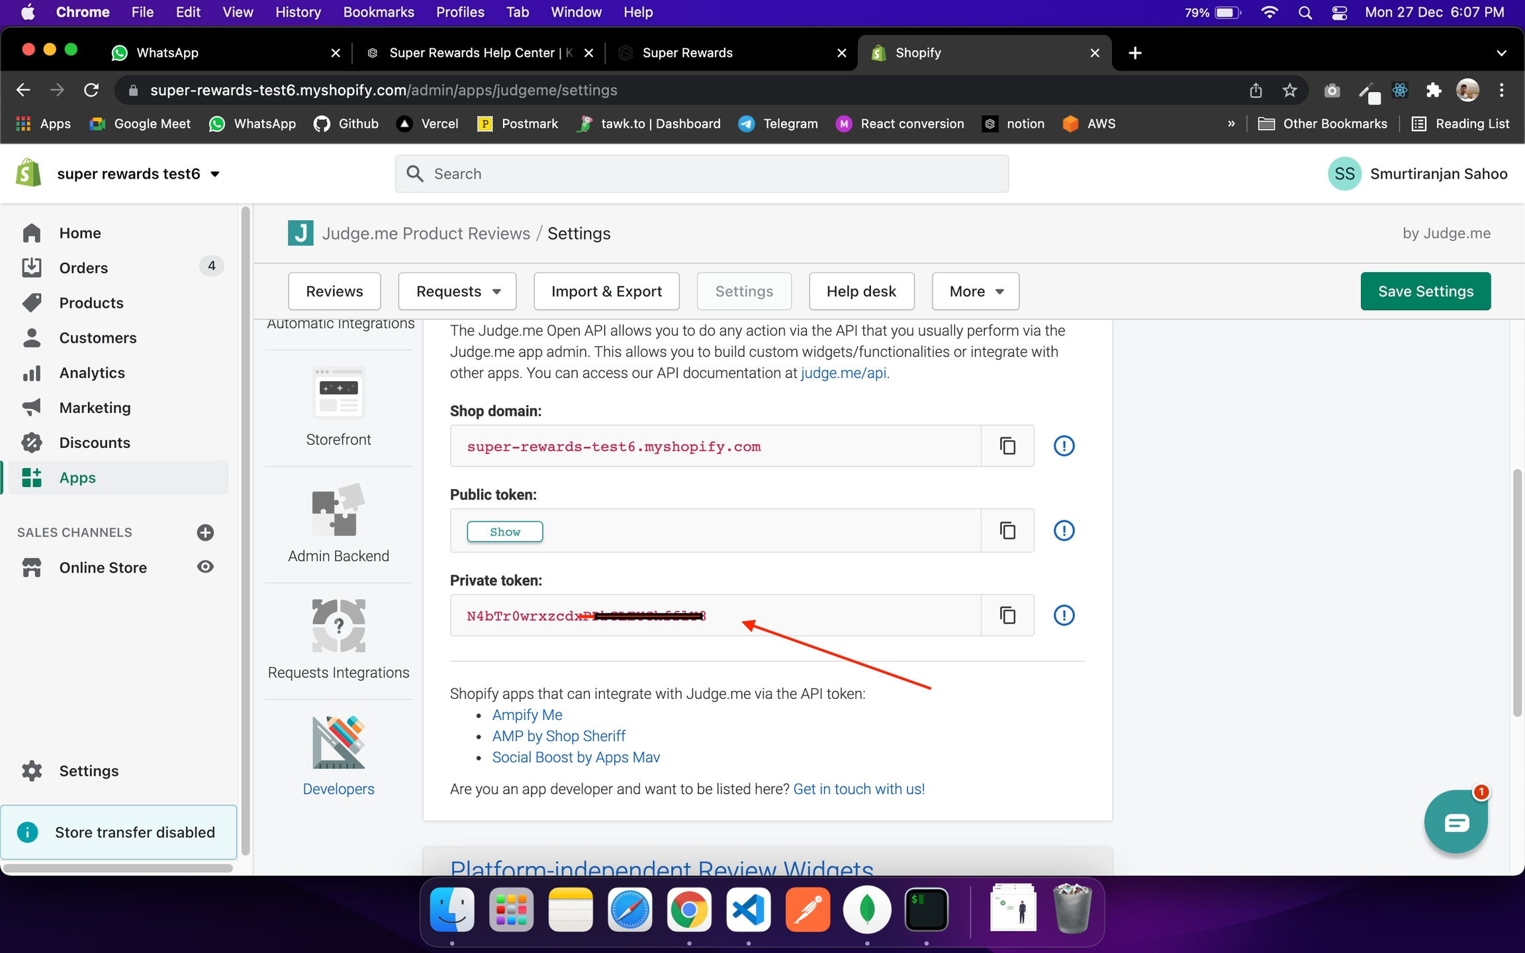Screen dimensions: 1525x953
Task: Add a sales channel with plus icon
Action: coord(205,533)
